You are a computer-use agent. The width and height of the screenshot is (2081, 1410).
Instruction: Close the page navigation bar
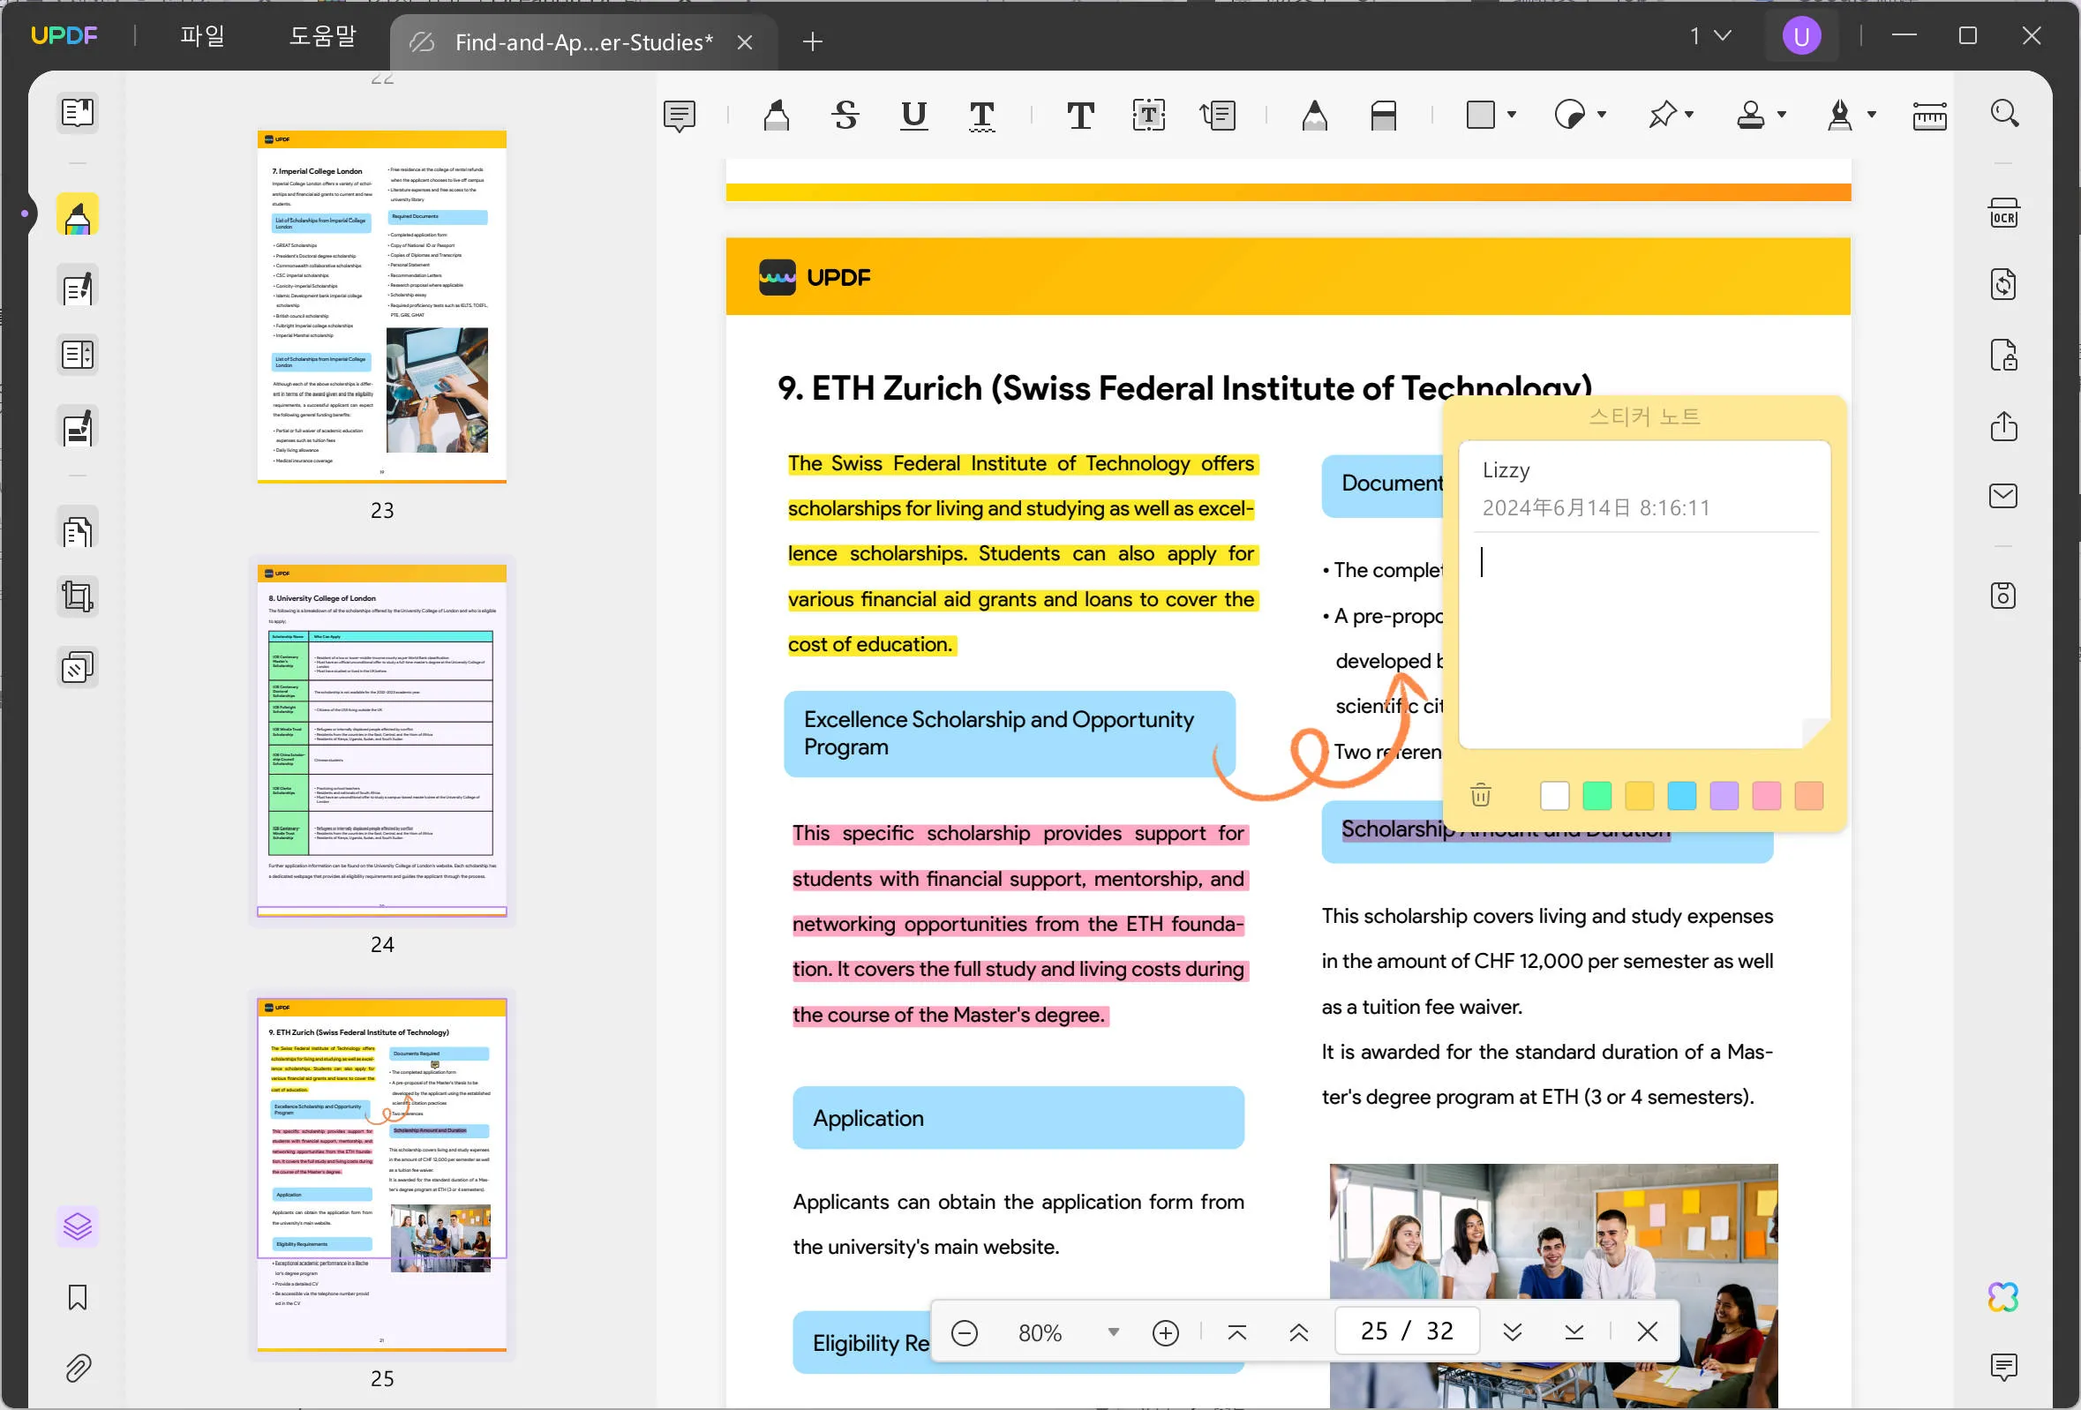pos(1648,1332)
